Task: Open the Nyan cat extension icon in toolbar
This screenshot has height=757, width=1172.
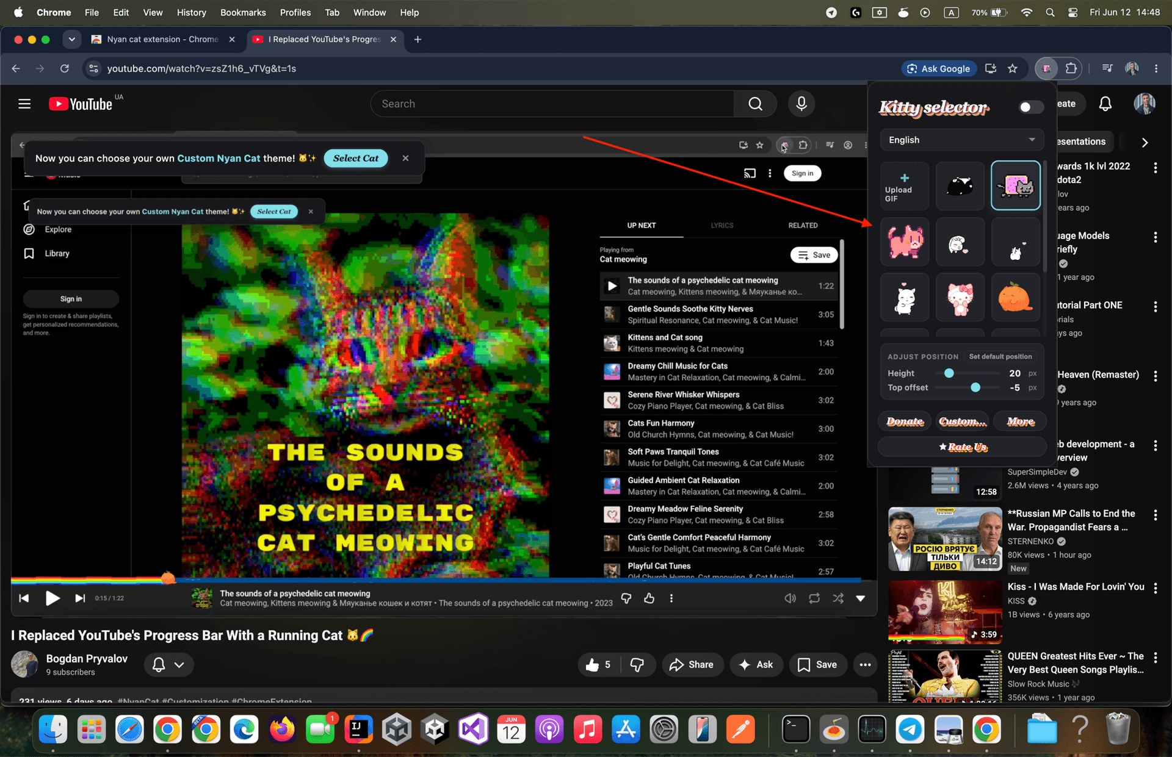Action: tap(1046, 68)
